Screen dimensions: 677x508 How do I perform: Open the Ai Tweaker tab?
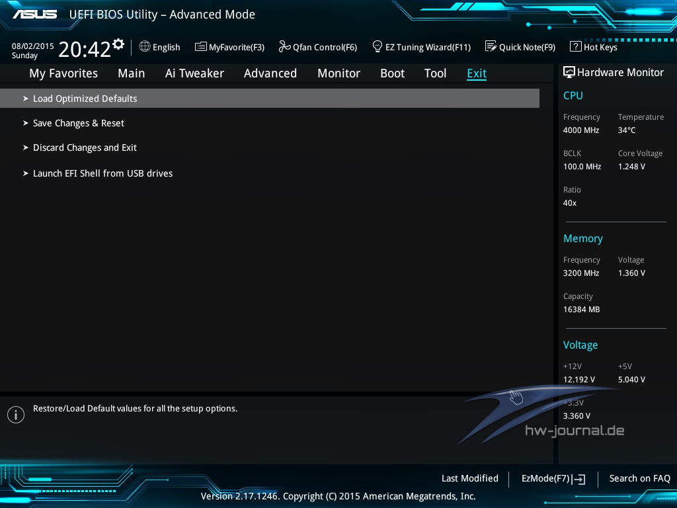(194, 73)
